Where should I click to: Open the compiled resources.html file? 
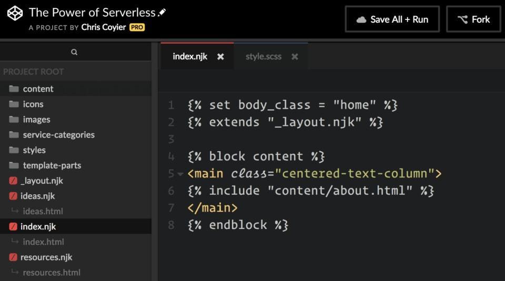pyautogui.click(x=52, y=273)
